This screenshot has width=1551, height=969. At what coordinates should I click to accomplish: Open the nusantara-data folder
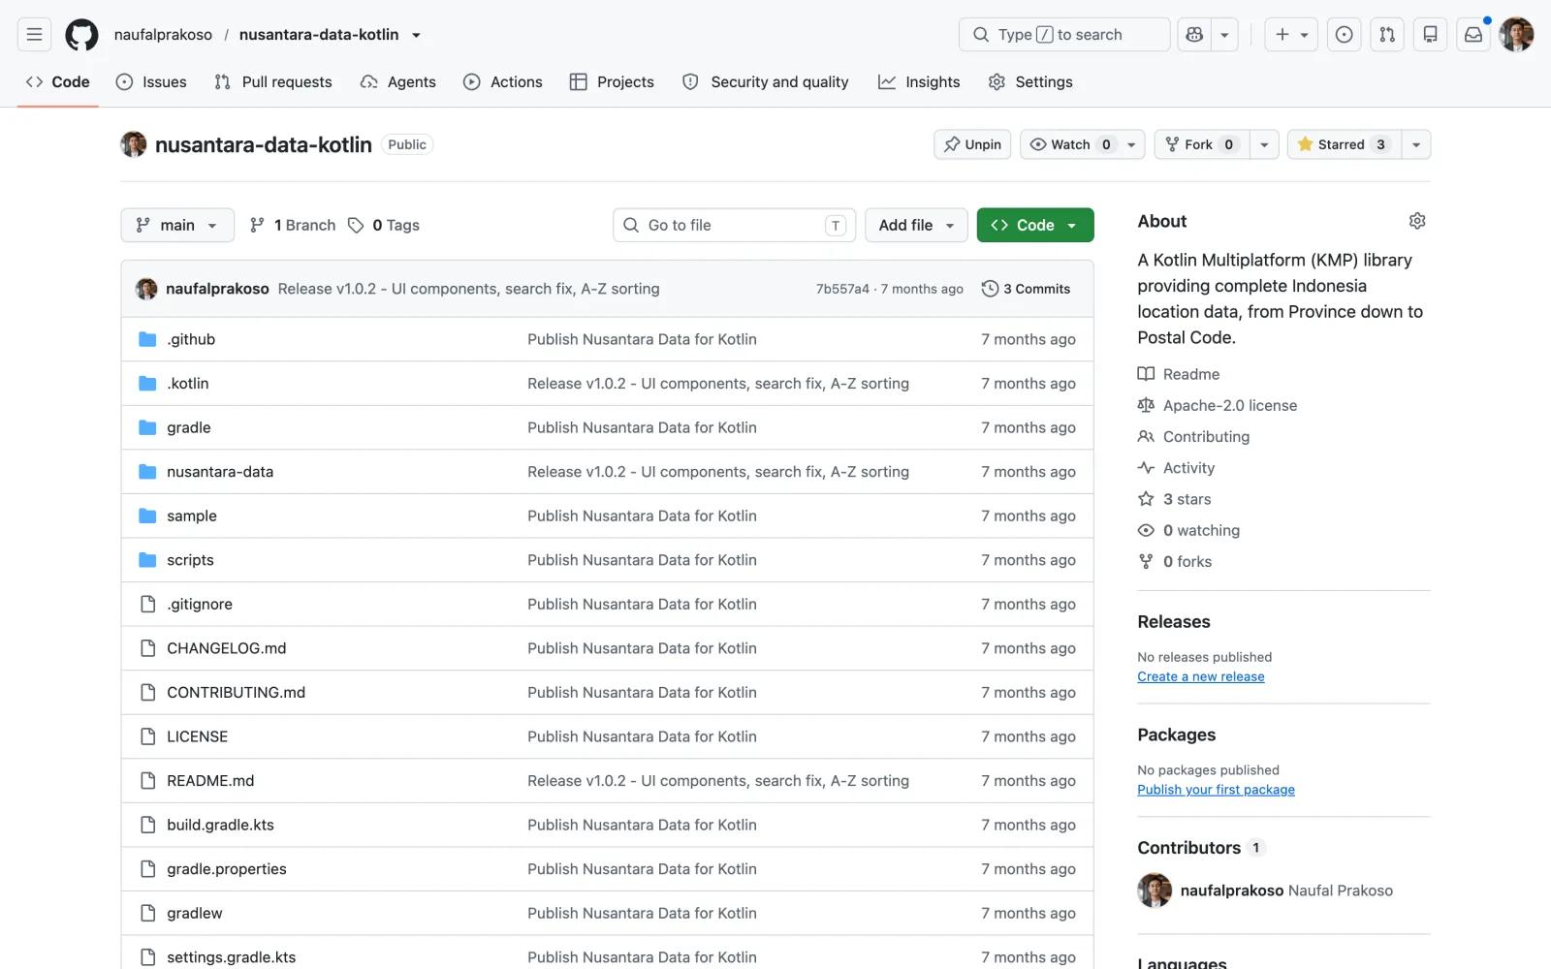pyautogui.click(x=220, y=472)
